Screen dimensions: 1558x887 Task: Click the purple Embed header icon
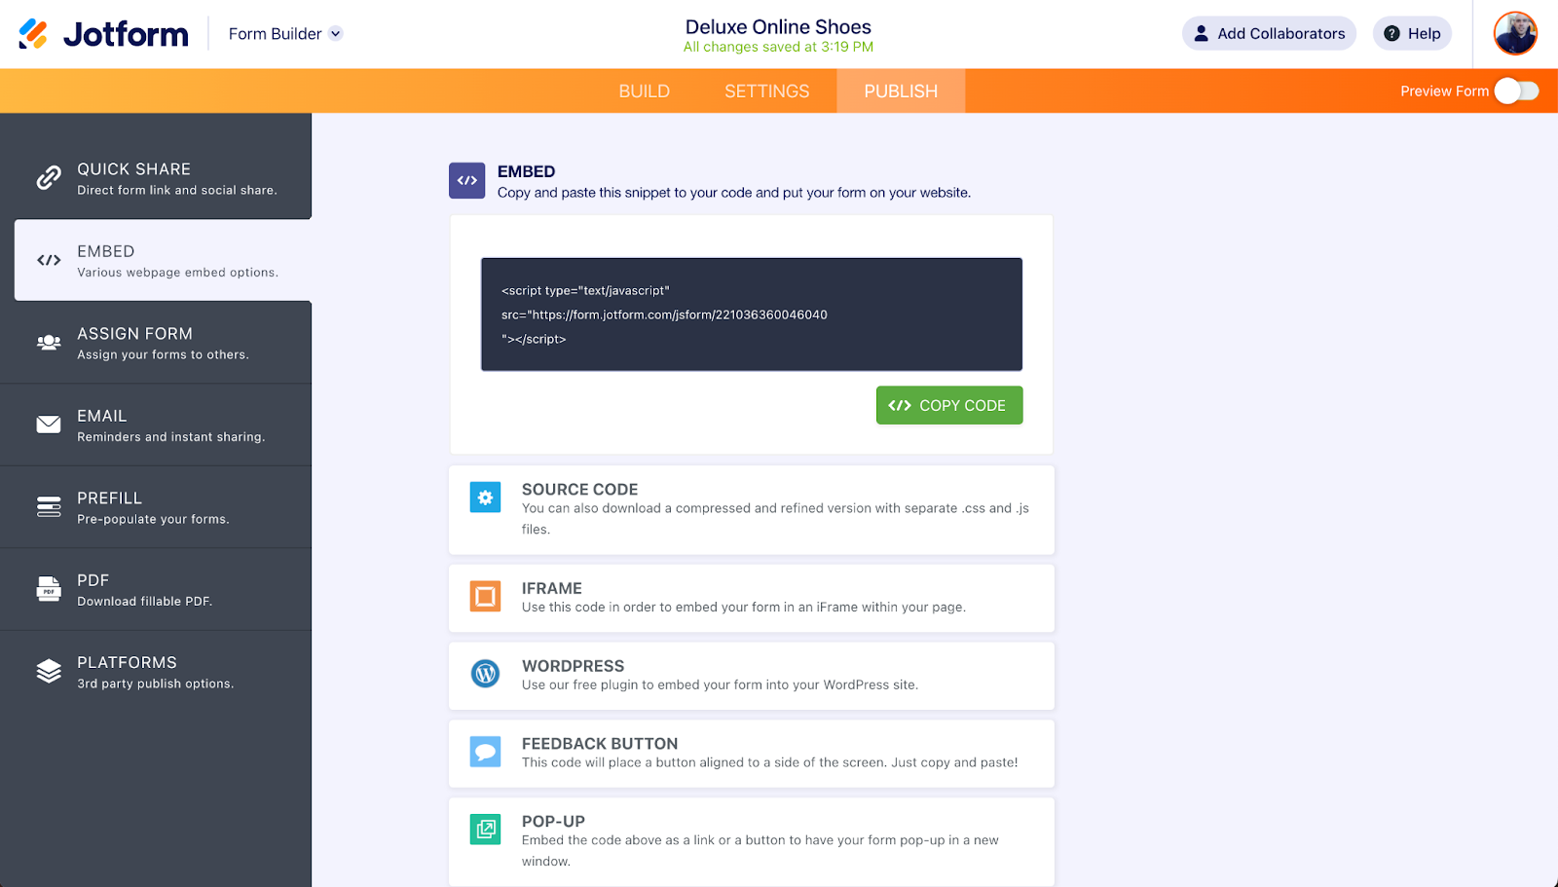(467, 180)
